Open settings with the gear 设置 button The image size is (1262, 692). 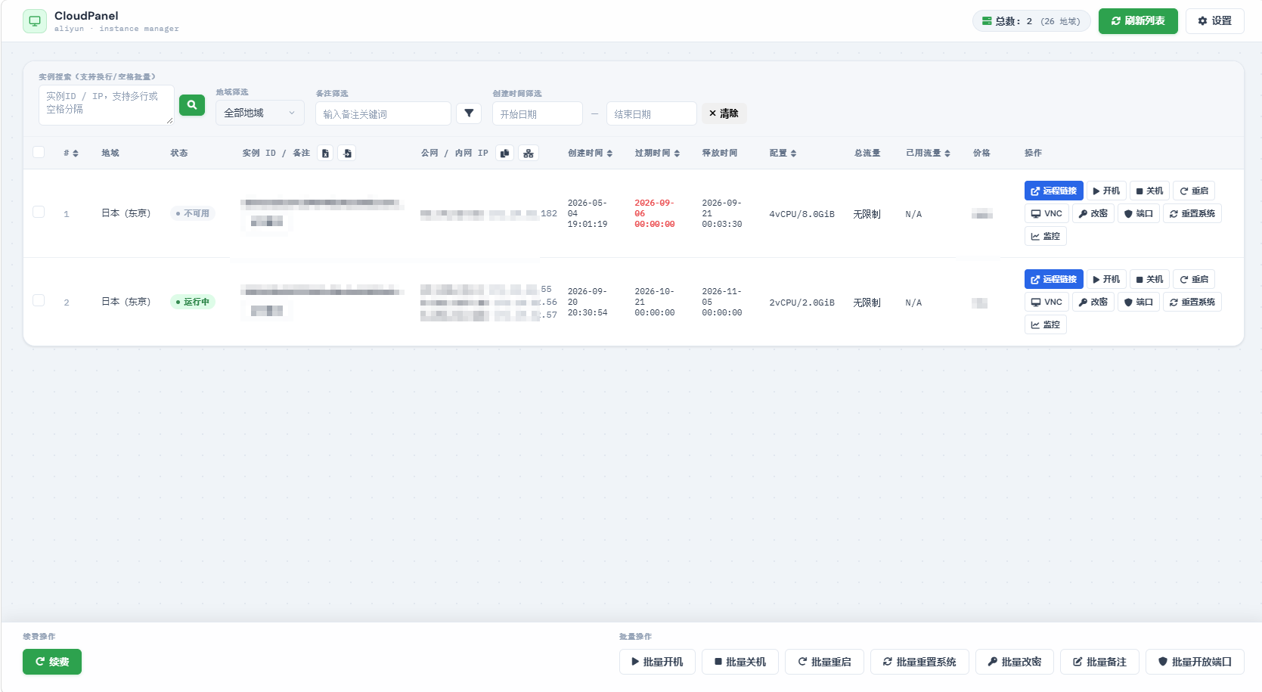[1214, 21]
